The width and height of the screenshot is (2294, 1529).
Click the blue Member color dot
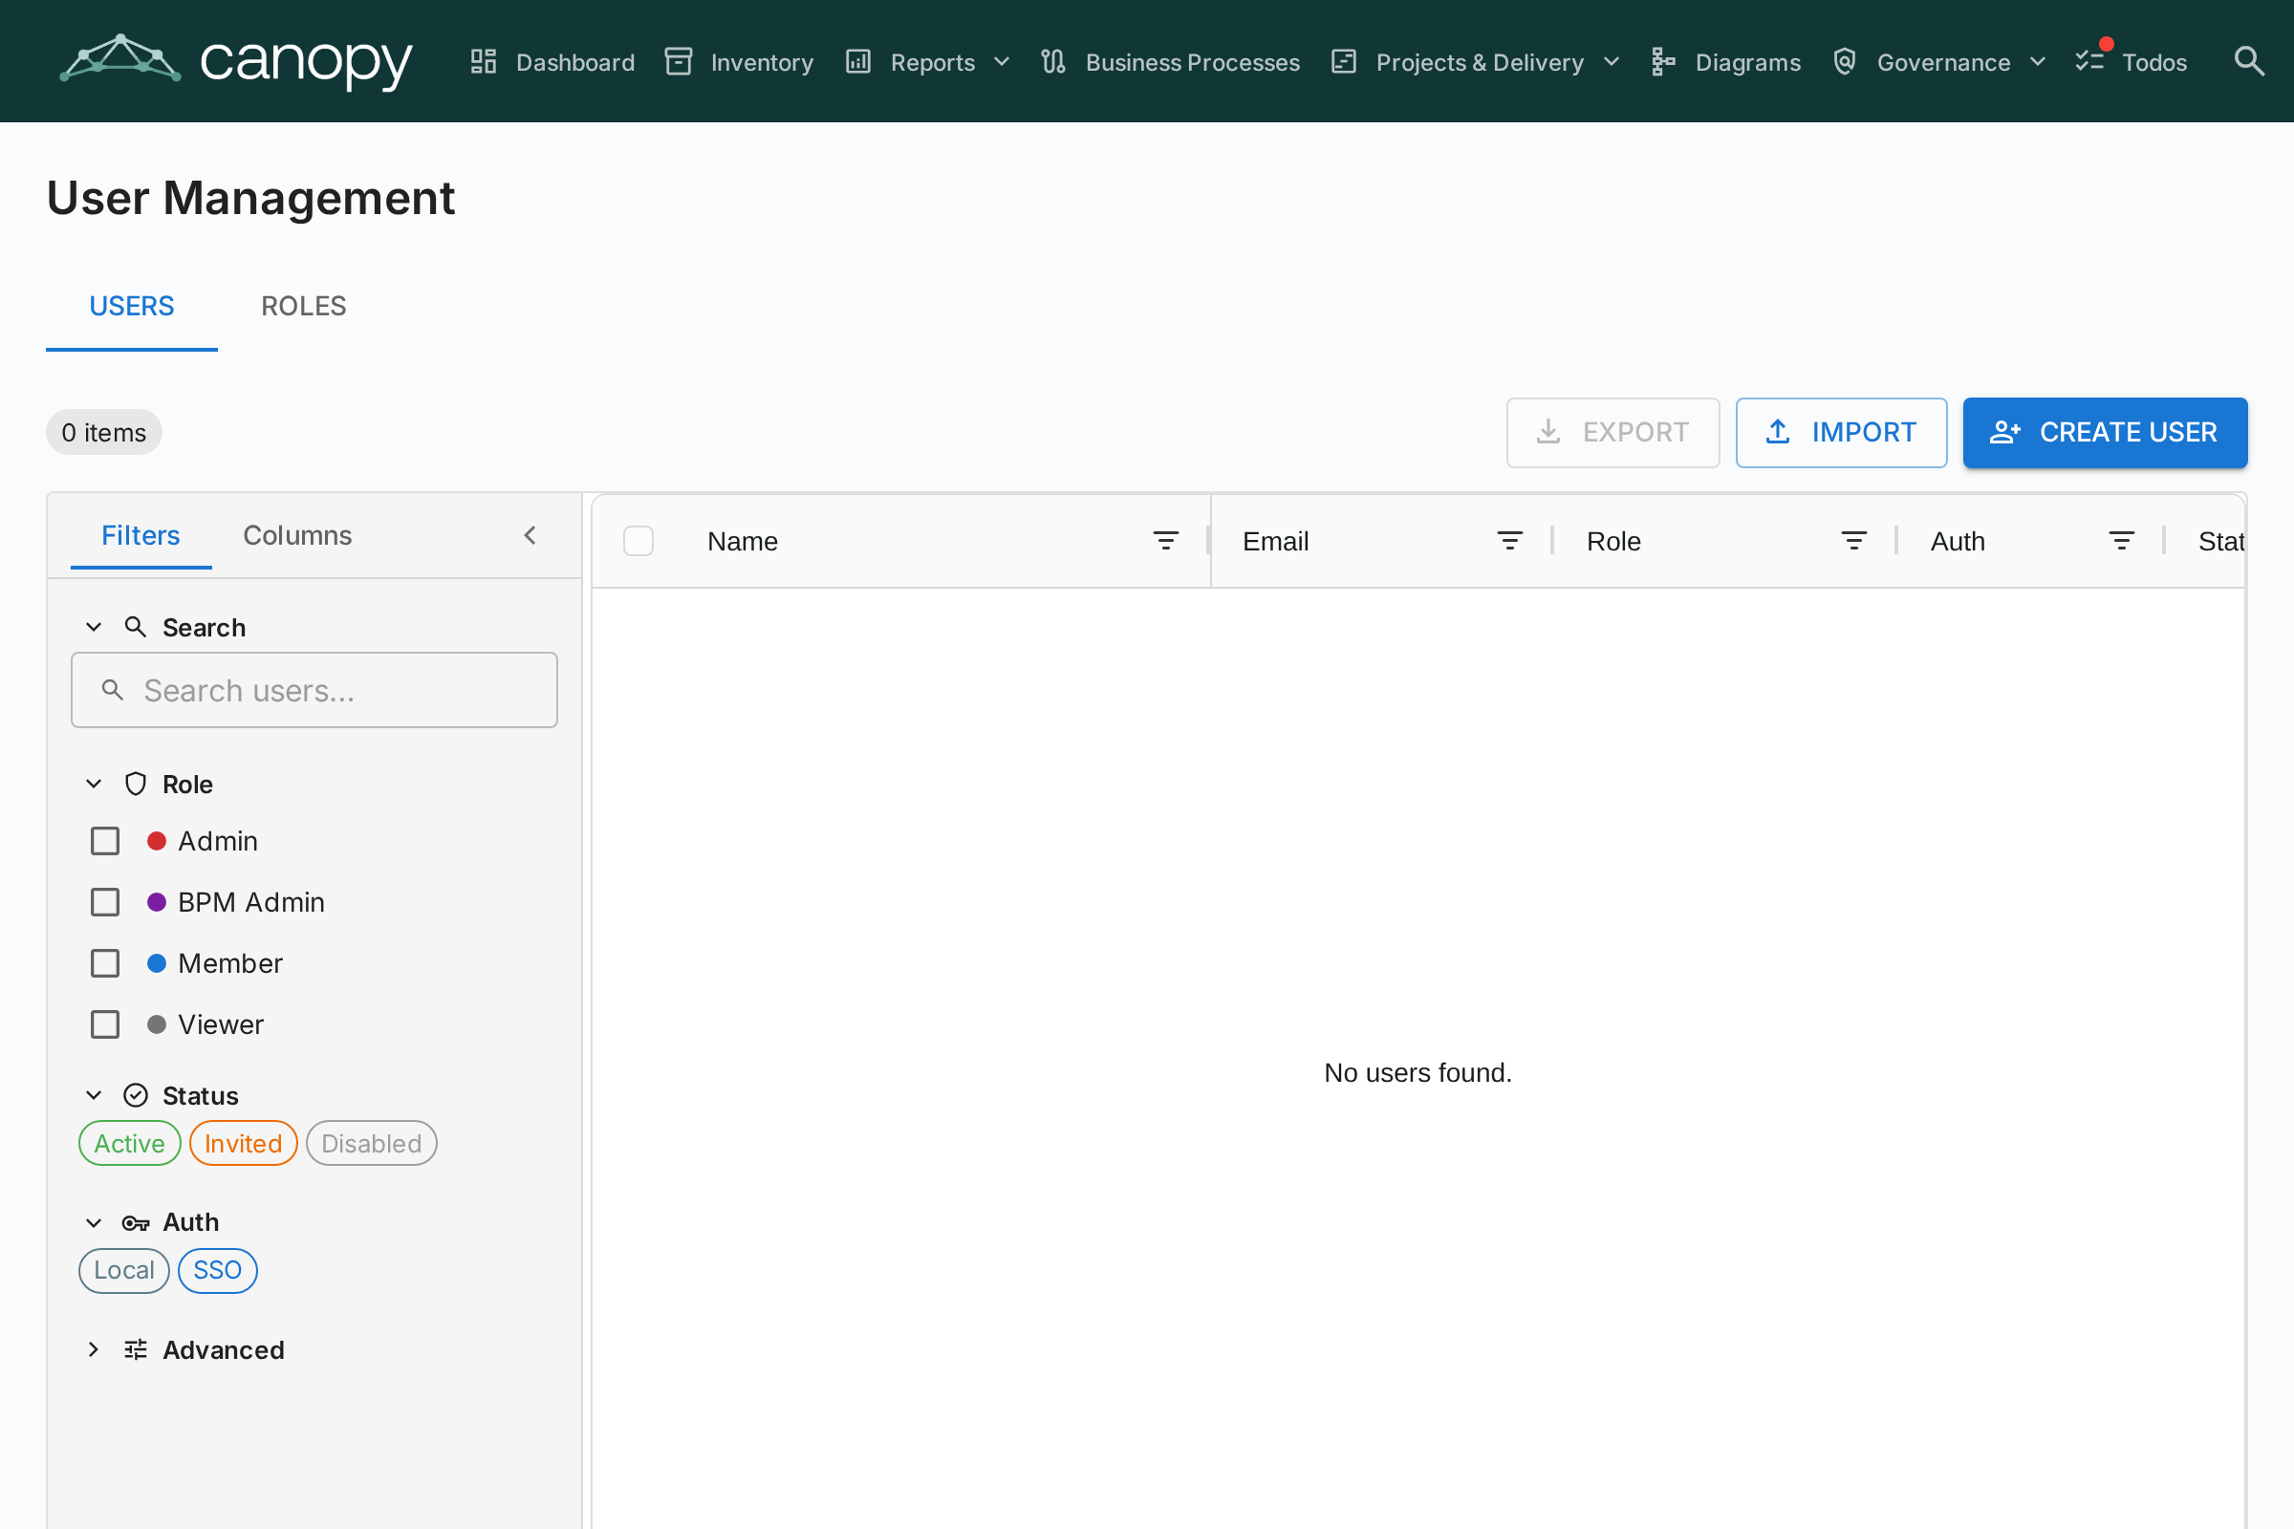point(156,963)
